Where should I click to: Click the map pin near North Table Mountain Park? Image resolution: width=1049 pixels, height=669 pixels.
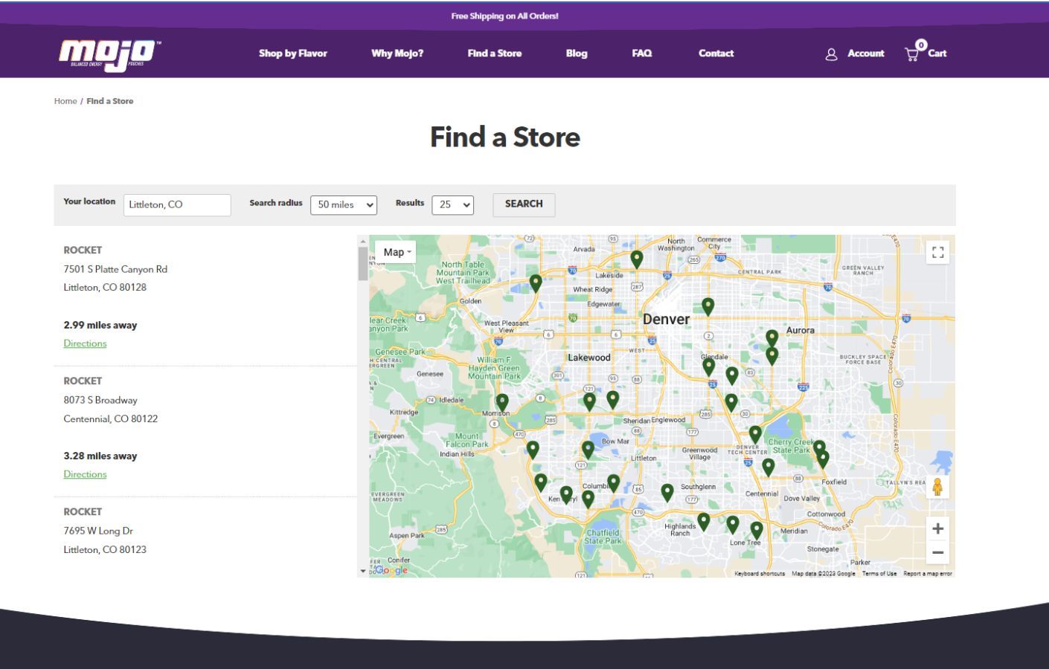tap(536, 283)
